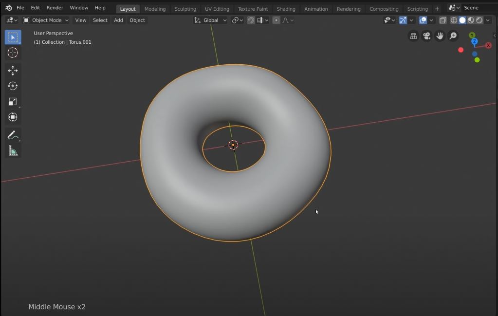Click the magnifier zoom view button
This screenshot has width=498, height=316.
(453, 36)
